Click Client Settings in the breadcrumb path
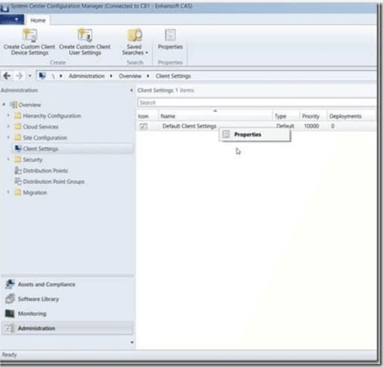The image size is (383, 367). [x=173, y=76]
